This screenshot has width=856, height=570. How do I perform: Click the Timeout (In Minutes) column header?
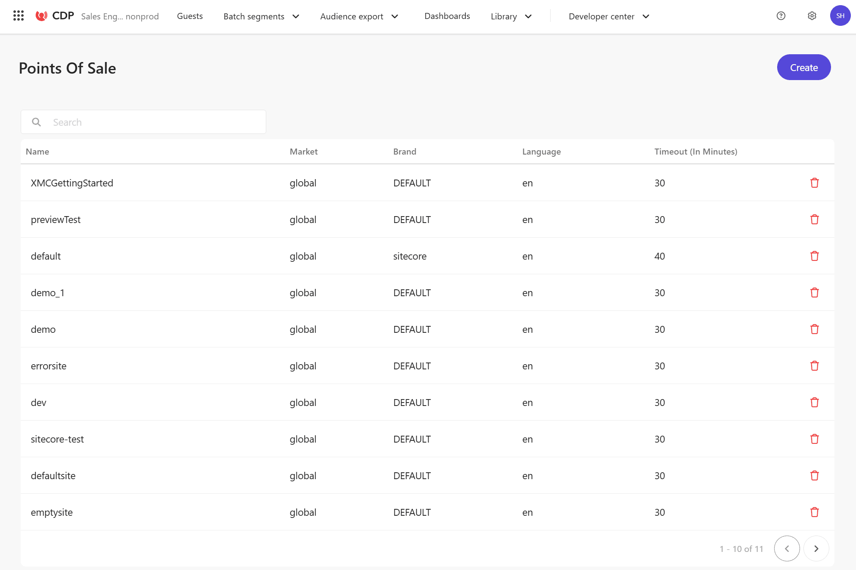[695, 152]
